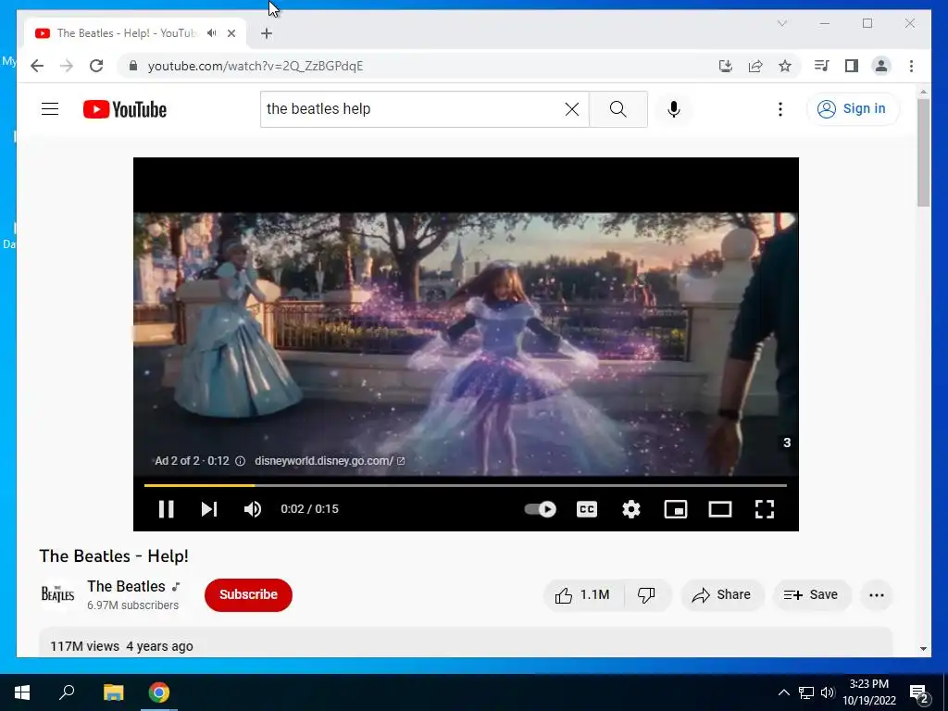This screenshot has height=711, width=948.
Task: Run search with the magnifier button
Action: click(x=617, y=109)
